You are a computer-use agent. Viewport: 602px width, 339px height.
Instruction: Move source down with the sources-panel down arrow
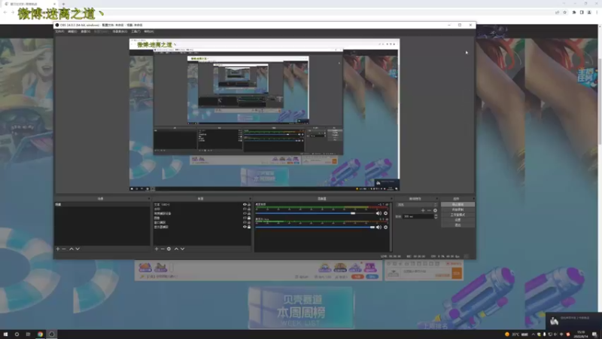tap(182, 249)
